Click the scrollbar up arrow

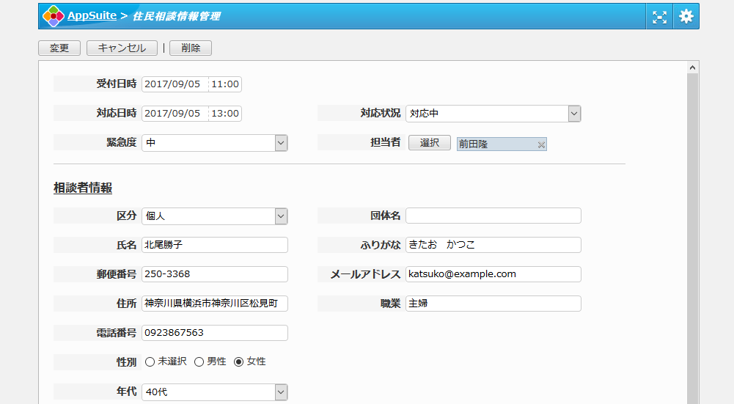pyautogui.click(x=693, y=67)
